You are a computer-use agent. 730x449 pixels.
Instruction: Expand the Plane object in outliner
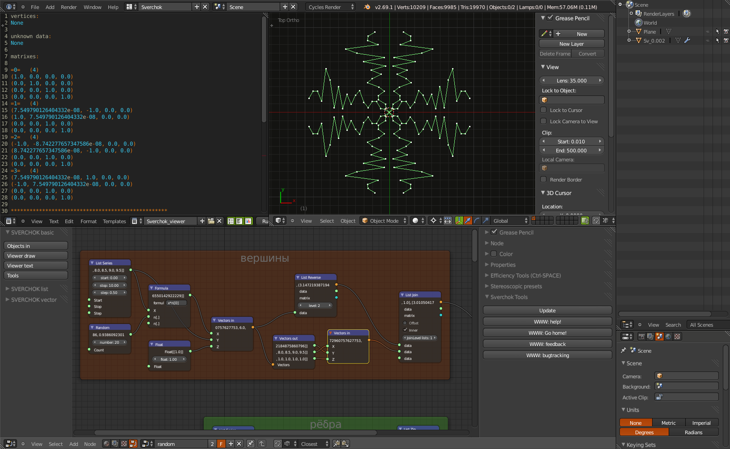(x=629, y=32)
